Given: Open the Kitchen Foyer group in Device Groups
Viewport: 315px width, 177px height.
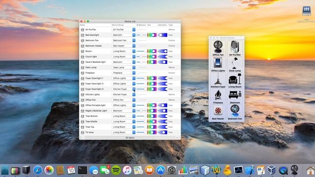Looking at the screenshot, I should tap(218, 80).
